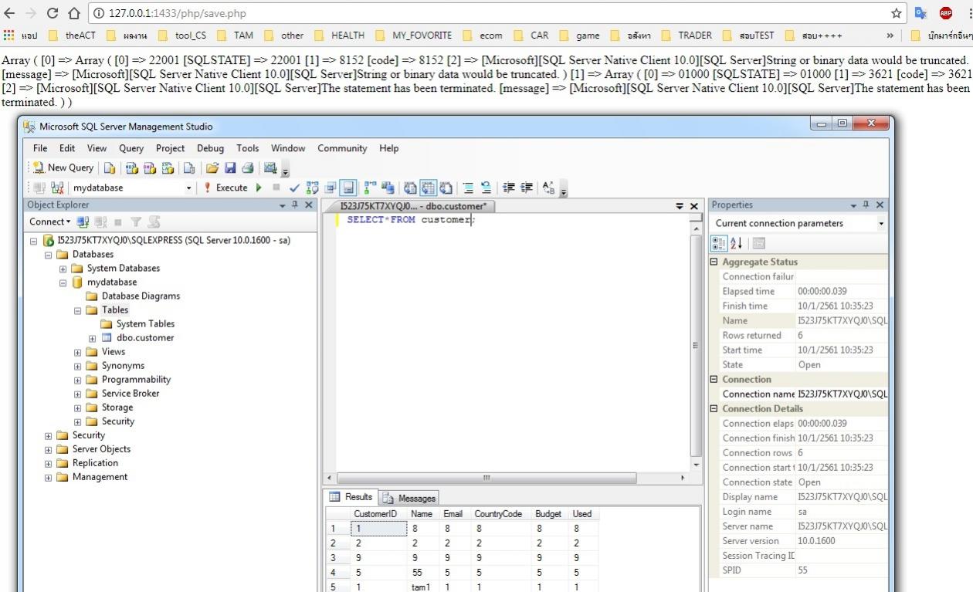Viewport: 973px width, 592px height.
Task: Open the Community menu
Action: point(342,148)
